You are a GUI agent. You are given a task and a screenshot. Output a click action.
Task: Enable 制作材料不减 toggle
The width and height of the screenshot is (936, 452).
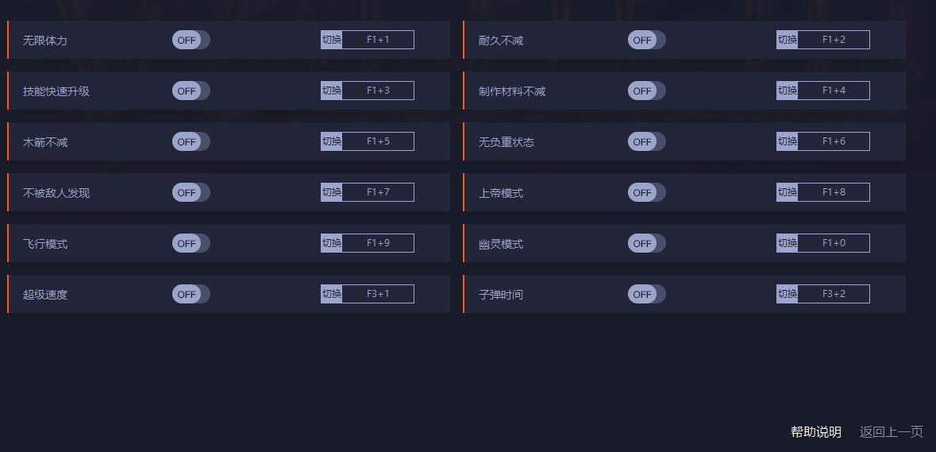[x=646, y=91]
